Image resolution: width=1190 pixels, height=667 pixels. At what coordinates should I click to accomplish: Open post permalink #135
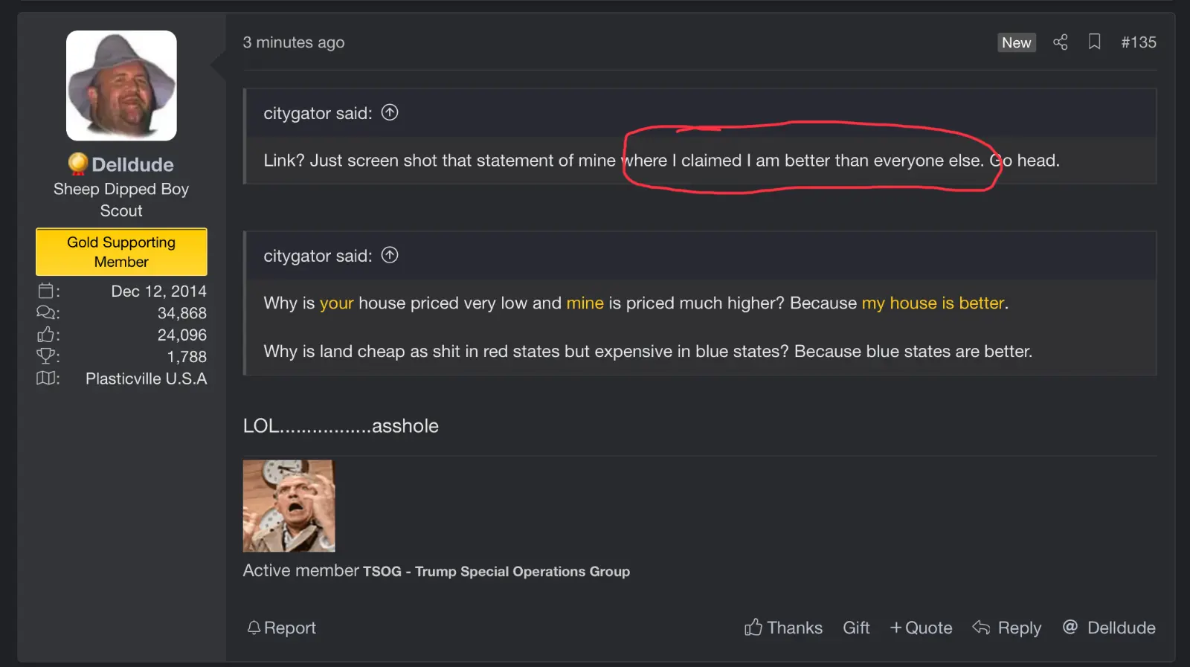point(1138,42)
